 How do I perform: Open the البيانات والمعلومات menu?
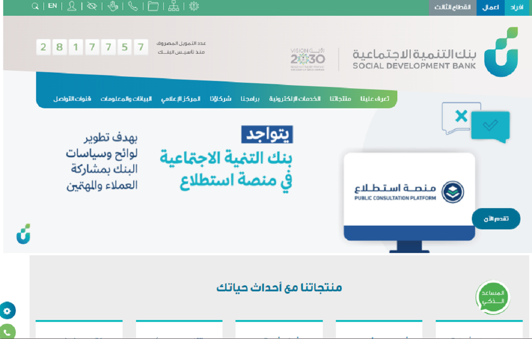click(x=126, y=99)
